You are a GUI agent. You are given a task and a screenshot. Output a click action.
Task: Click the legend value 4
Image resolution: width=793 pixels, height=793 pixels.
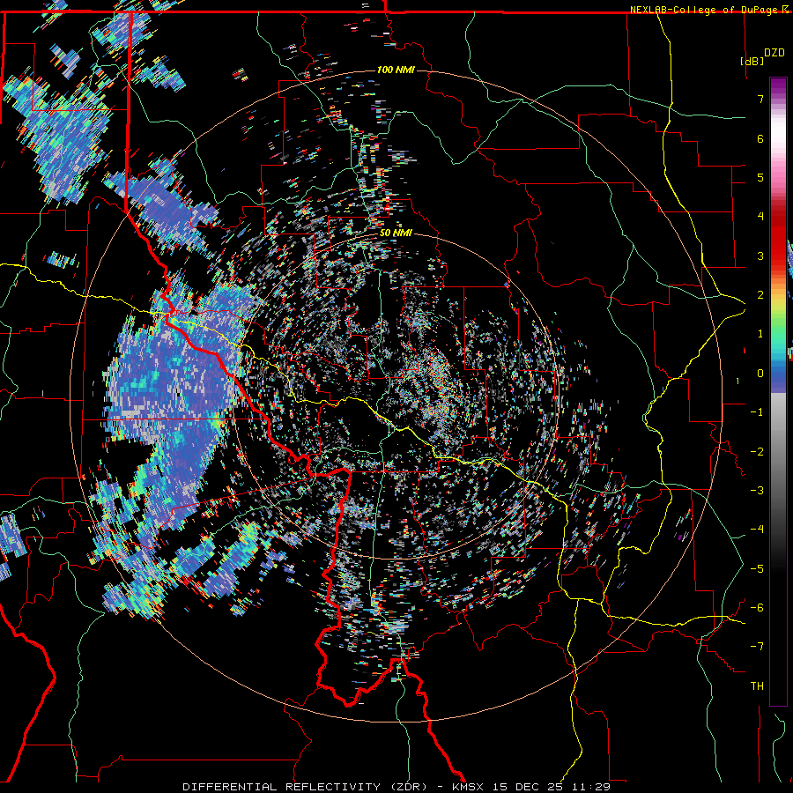point(760,217)
